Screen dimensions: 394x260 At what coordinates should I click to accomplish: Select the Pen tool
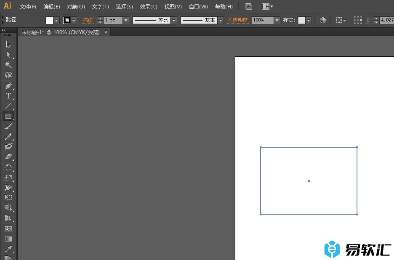[8, 86]
